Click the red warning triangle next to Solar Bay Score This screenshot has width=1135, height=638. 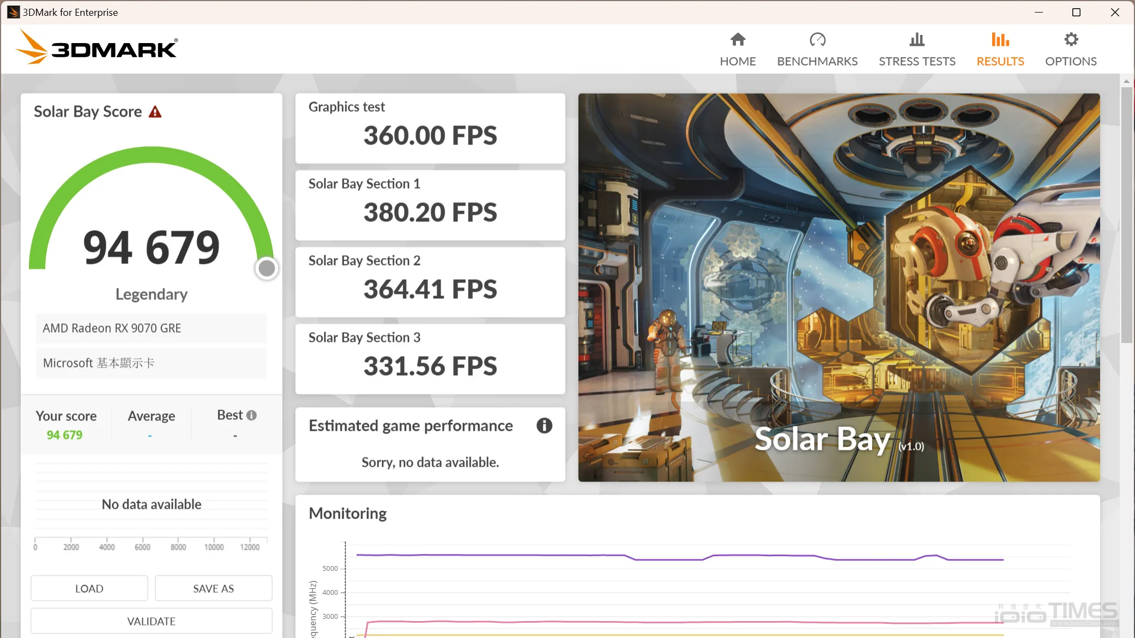click(155, 112)
